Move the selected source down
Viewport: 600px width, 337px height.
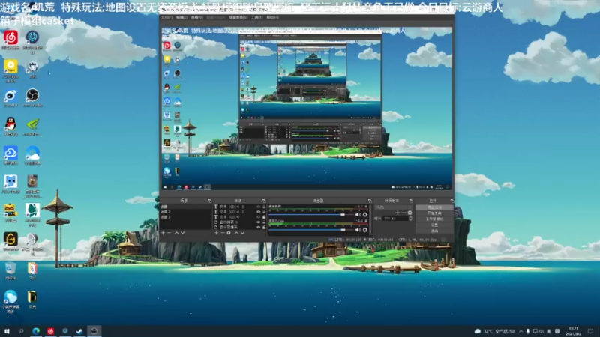point(242,233)
